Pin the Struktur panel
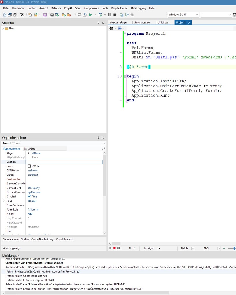 pyautogui.click(x=98, y=22)
